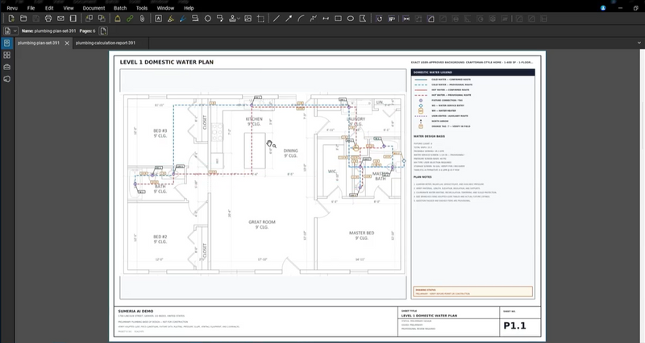Click the Calibrate measurement icon
The image size is (645, 343).
pyautogui.click(x=379, y=19)
